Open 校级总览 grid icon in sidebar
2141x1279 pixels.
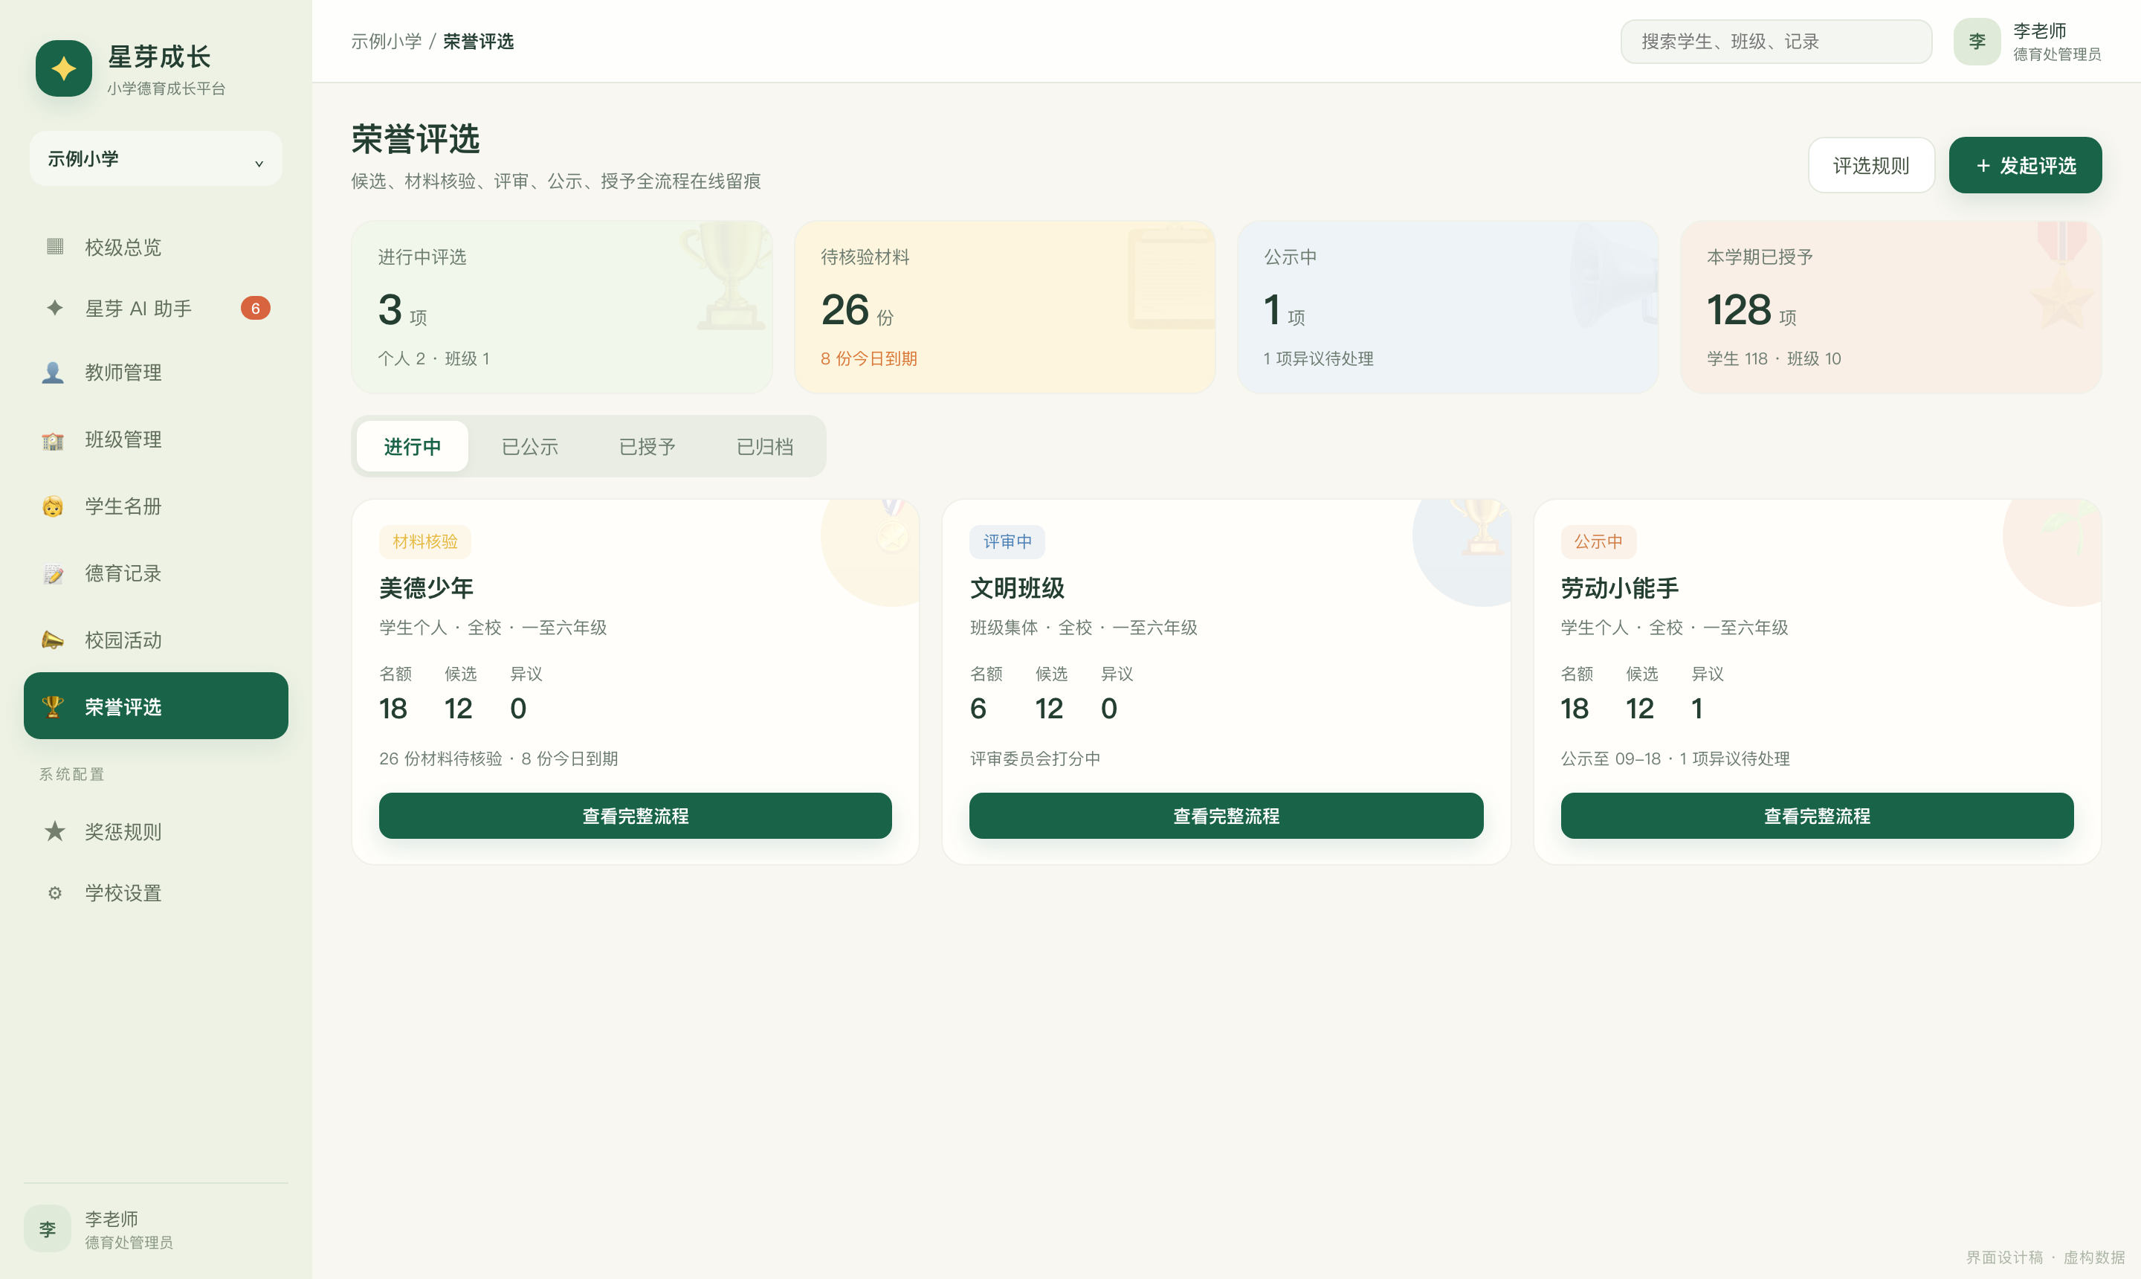(x=54, y=246)
